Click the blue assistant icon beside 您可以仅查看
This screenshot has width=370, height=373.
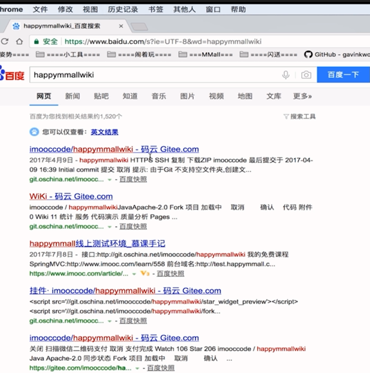(34, 132)
